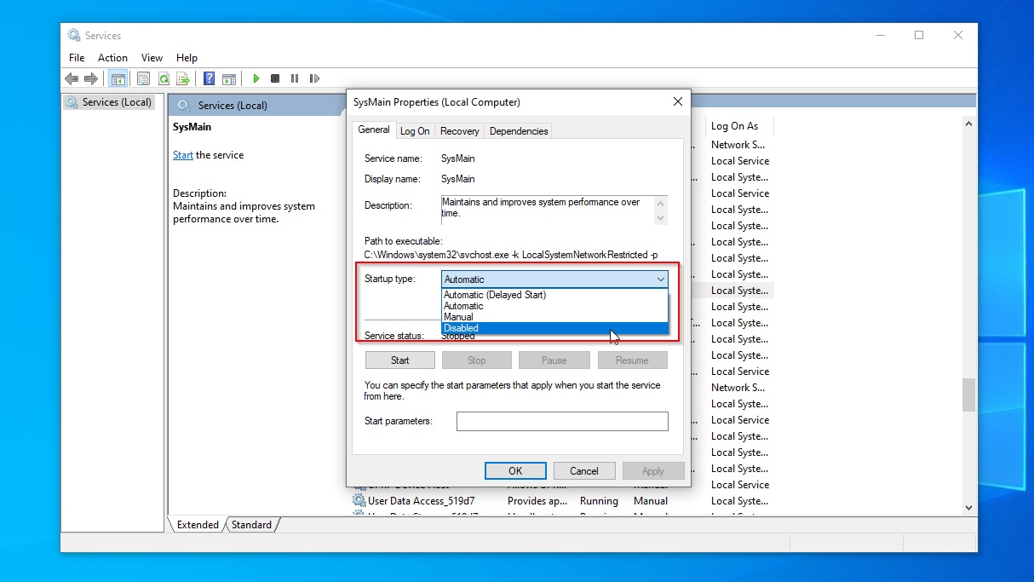This screenshot has width=1034, height=582.
Task: Maximize the Services window
Action: (919, 35)
